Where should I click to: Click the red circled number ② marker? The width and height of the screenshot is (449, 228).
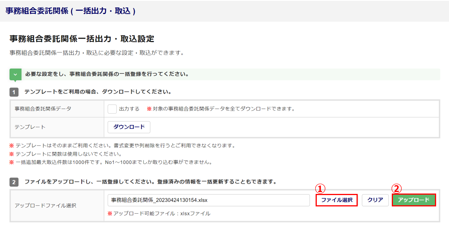click(x=397, y=189)
